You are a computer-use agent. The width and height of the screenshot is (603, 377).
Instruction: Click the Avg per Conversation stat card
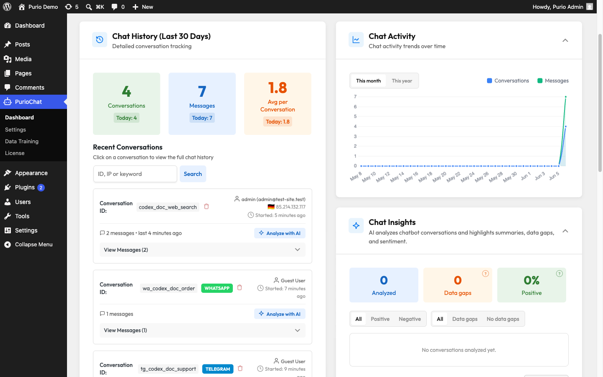(x=278, y=104)
